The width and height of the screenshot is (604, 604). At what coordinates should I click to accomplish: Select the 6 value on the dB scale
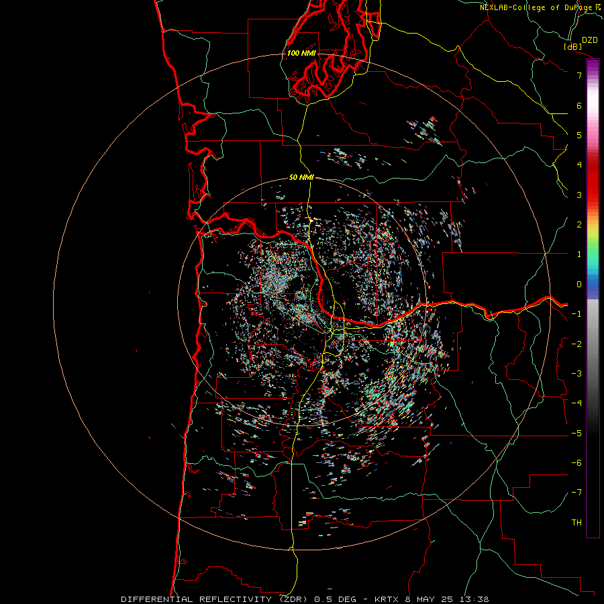(x=579, y=105)
